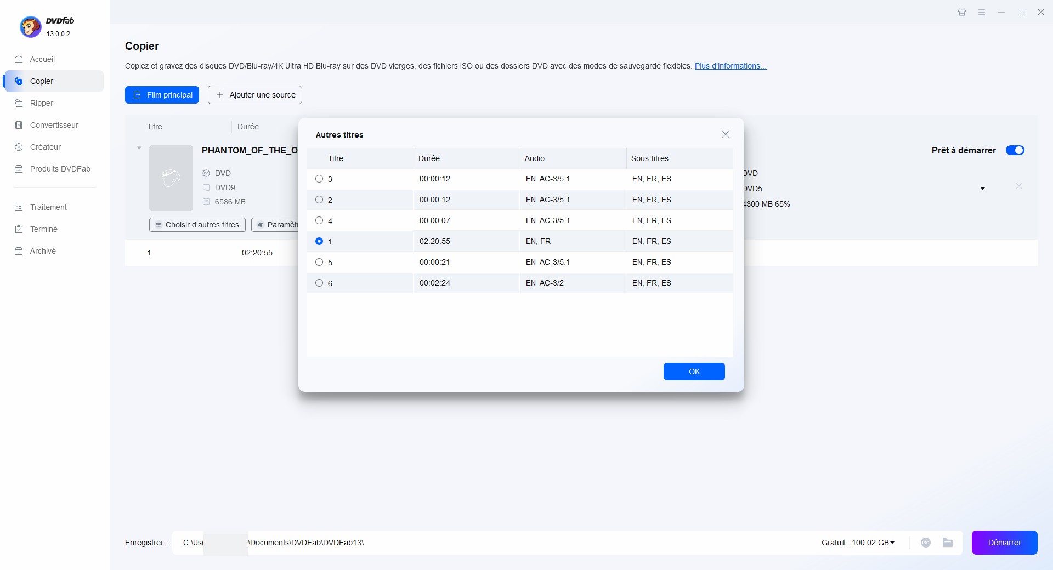This screenshot has height=570, width=1053.
Task: Open the Gratuit 100.02 GB dropdown
Action: tap(892, 543)
